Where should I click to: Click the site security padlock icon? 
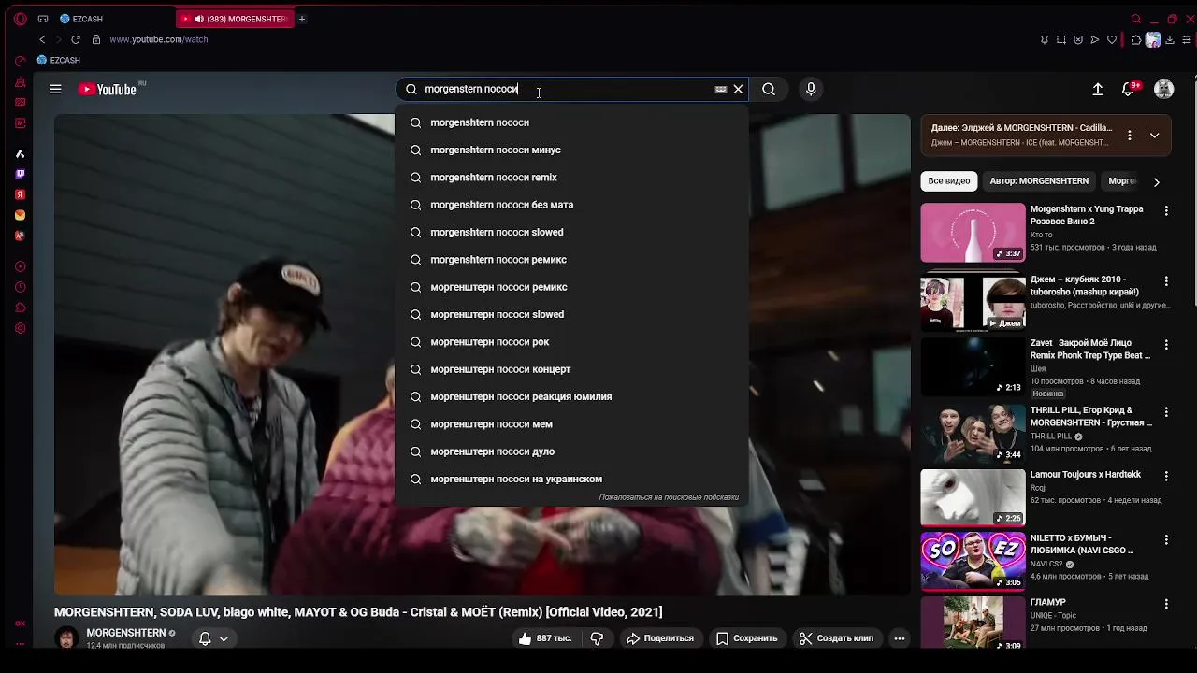coord(95,39)
